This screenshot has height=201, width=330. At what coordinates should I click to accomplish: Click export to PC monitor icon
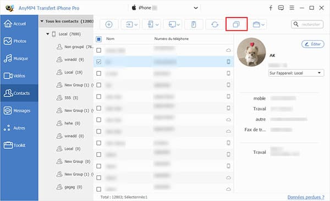[172, 24]
